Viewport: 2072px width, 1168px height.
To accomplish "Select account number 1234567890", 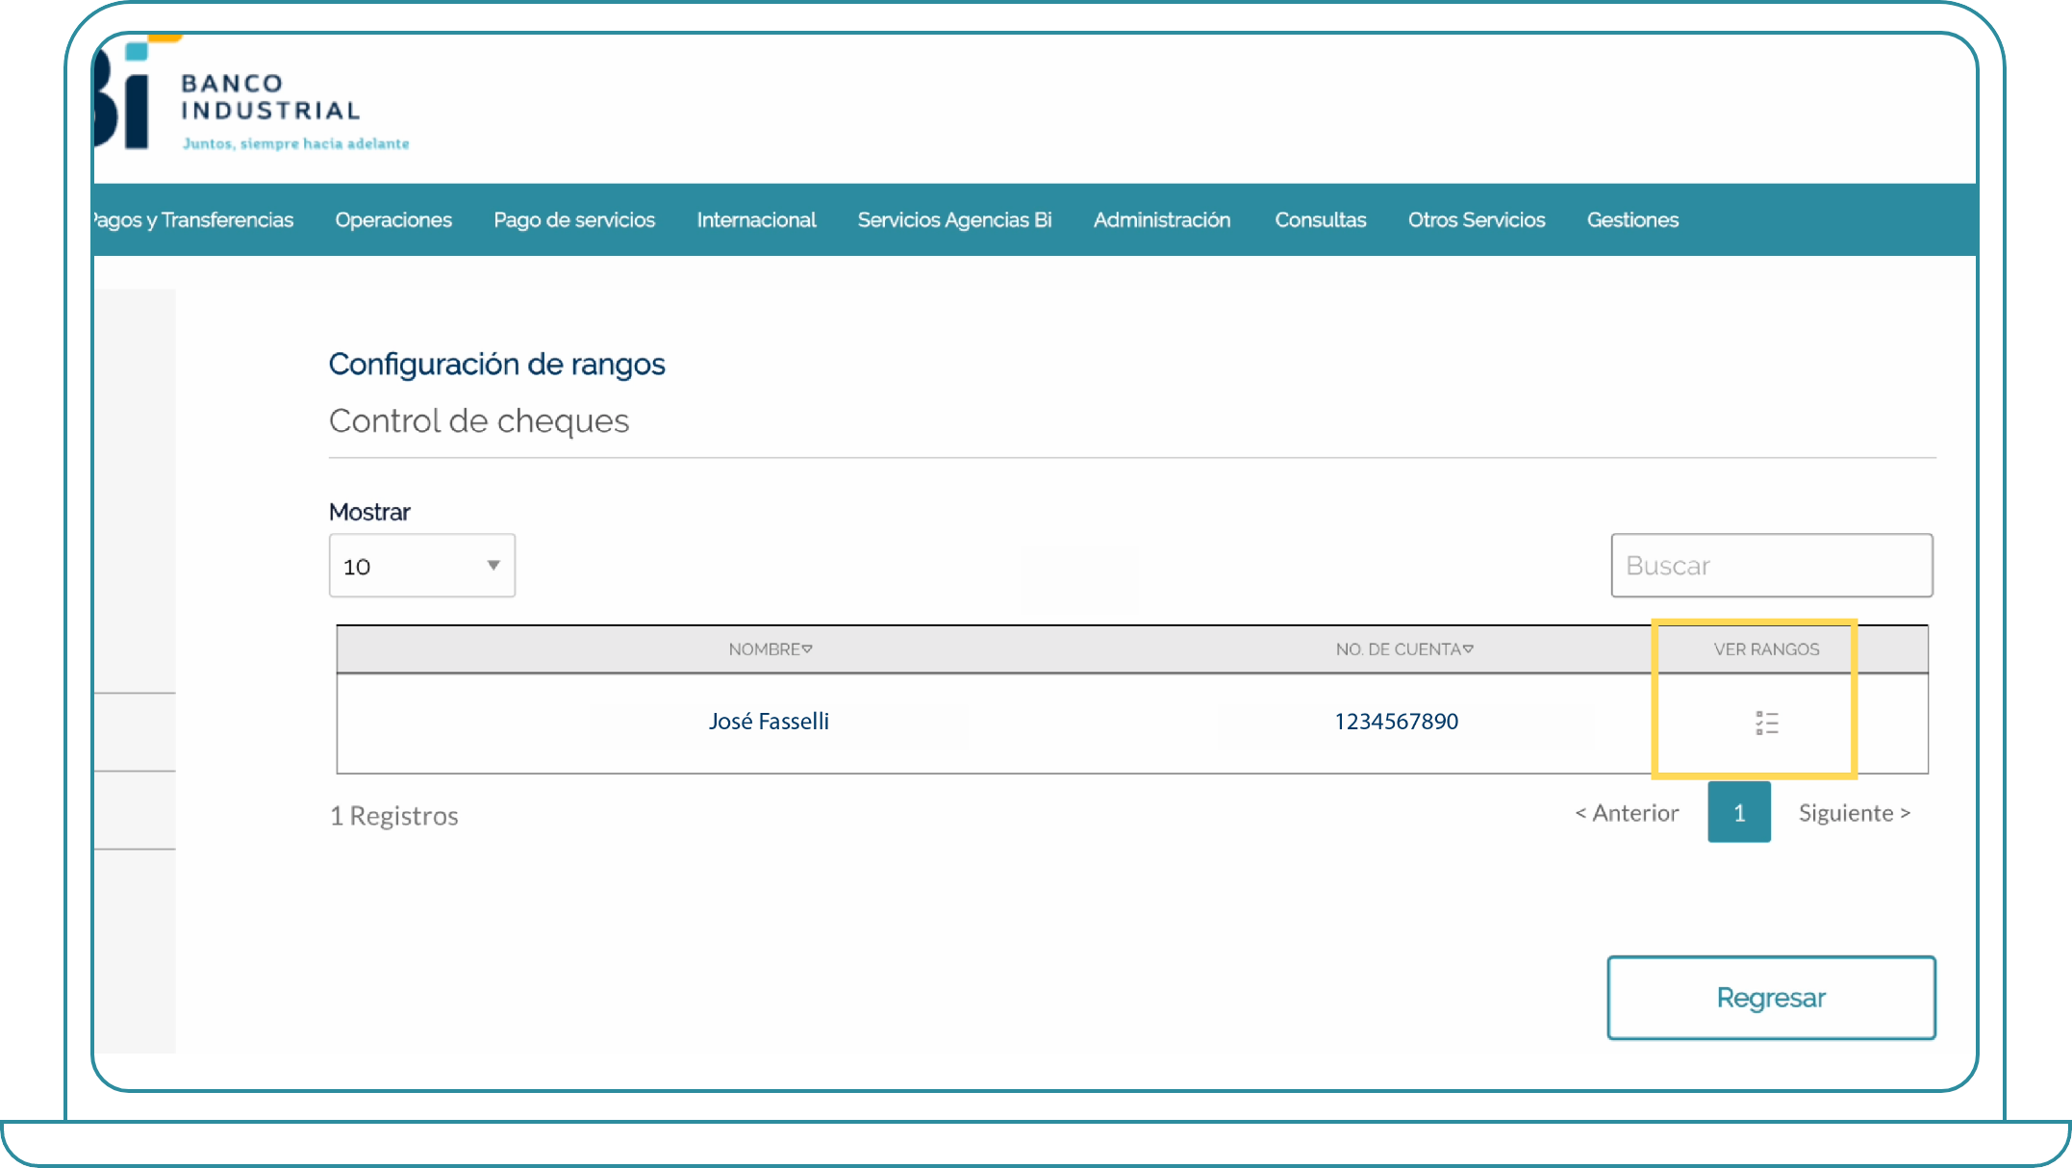I will point(1396,721).
